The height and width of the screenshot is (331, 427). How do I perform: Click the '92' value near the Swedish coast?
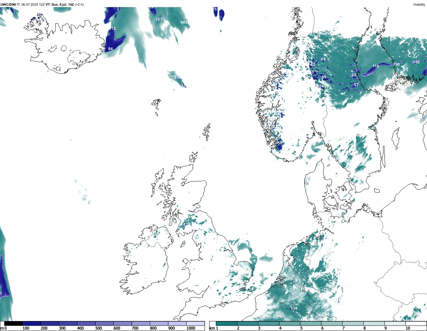[x=353, y=75]
